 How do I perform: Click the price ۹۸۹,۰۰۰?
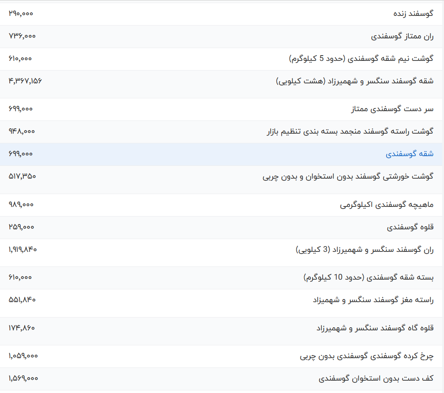21,205
